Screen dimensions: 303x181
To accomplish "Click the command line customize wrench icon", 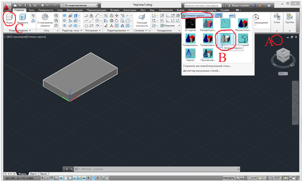I will (x=71, y=169).
